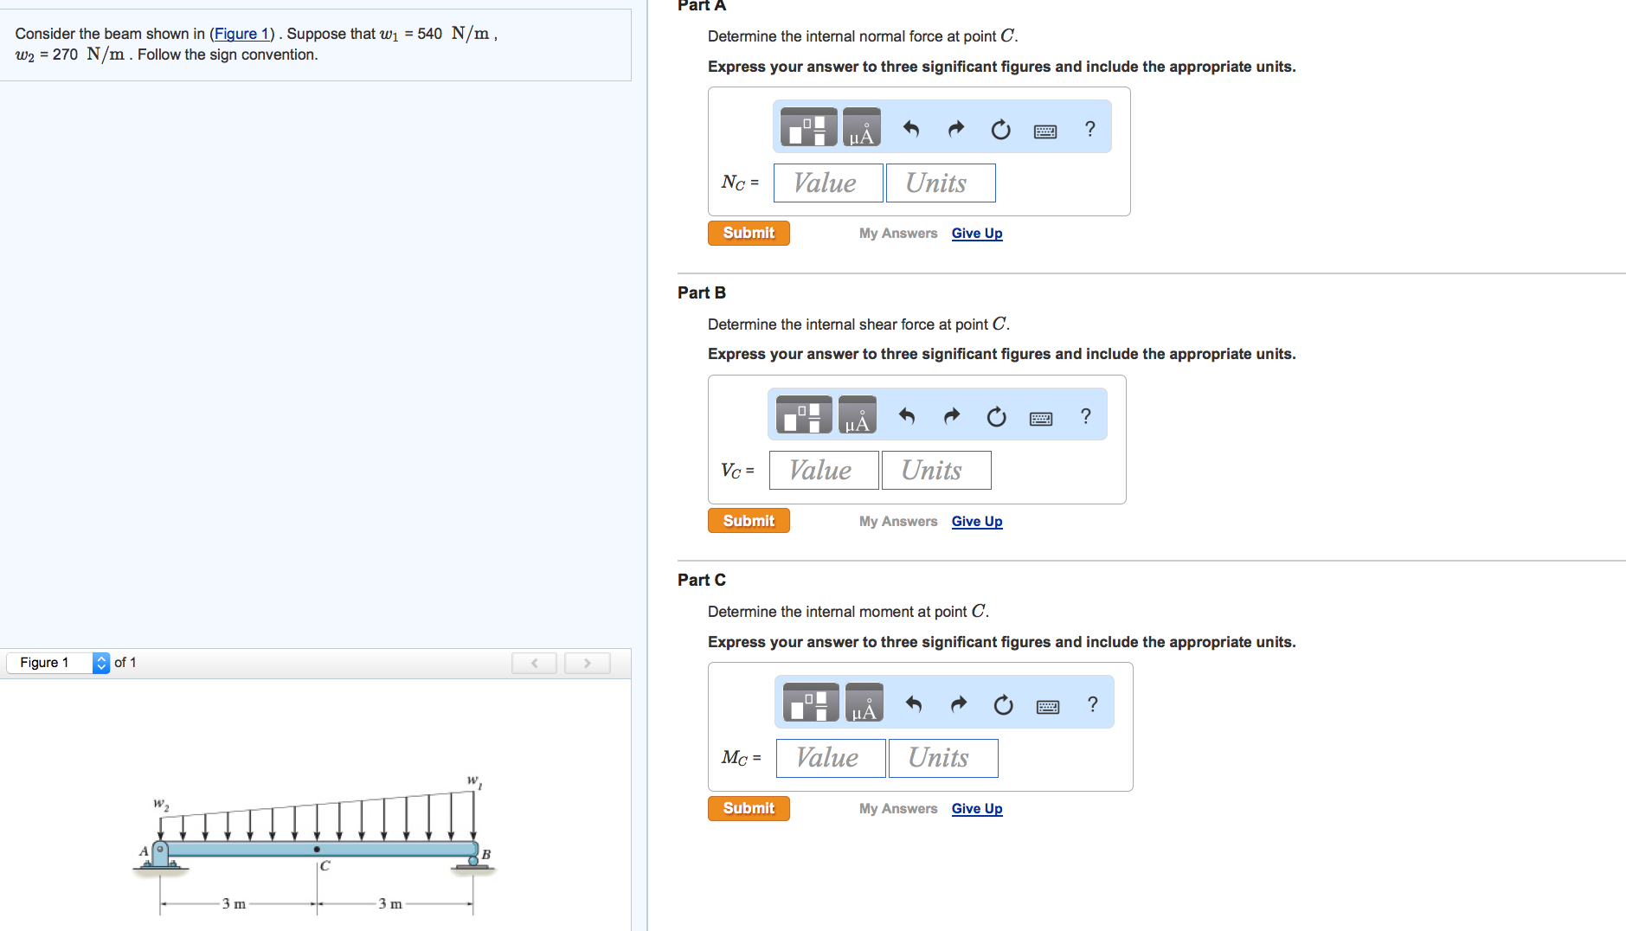Image resolution: width=1626 pixels, height=931 pixels.
Task: Focus the Nc Units input field
Action: tap(941, 183)
